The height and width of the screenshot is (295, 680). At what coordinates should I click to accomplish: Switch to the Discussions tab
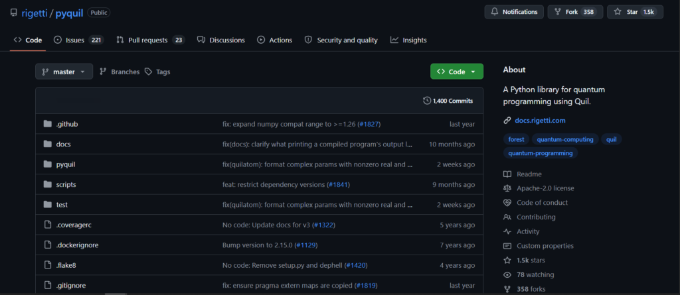220,40
